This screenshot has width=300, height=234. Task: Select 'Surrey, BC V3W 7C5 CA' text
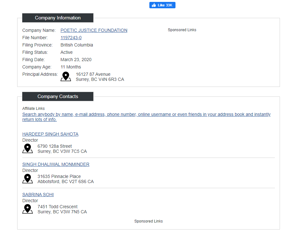point(62,151)
